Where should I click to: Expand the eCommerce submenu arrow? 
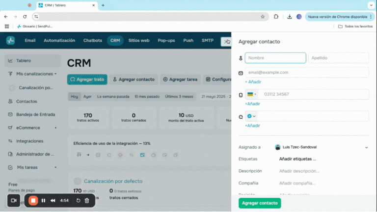click(55, 128)
